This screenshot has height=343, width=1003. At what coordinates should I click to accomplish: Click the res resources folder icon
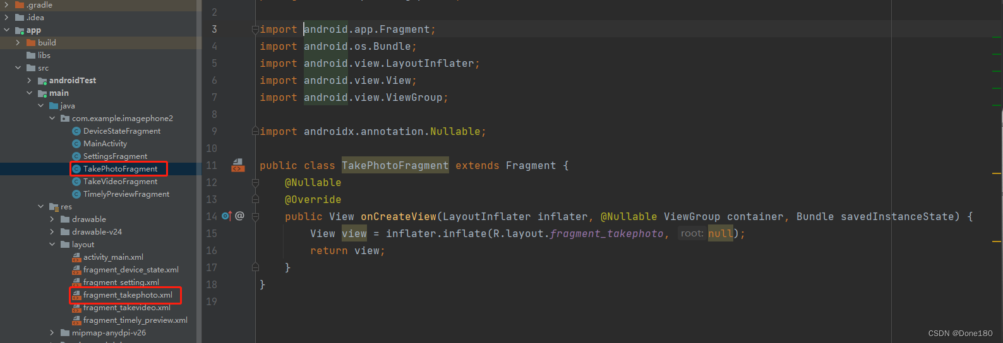54,207
